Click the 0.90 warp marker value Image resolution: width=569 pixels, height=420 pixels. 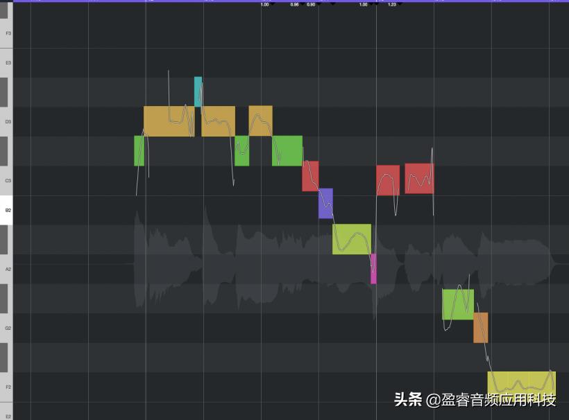pyautogui.click(x=311, y=5)
